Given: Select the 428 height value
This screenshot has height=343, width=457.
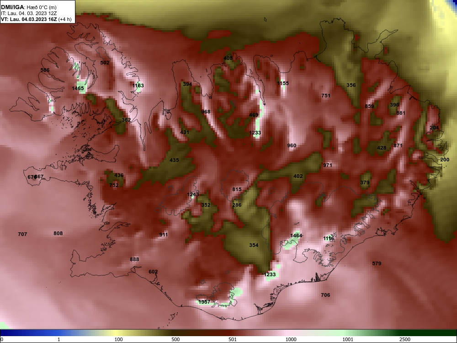Looking at the screenshot, I should [382, 148].
